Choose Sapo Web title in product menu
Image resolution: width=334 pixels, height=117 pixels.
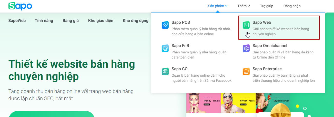point(262,22)
